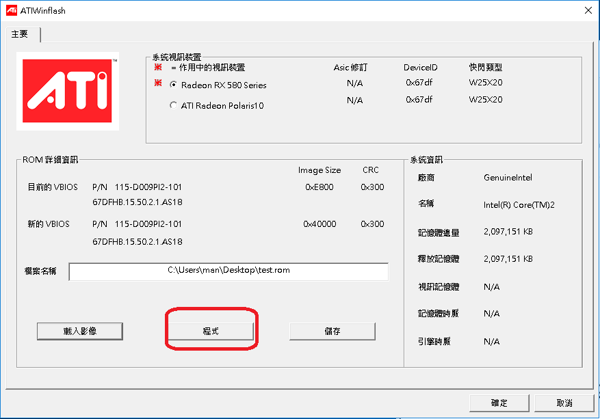600x419 pixels.
Task: Select the ATI Radeon Polaris10 radio button
Action: [x=173, y=105]
